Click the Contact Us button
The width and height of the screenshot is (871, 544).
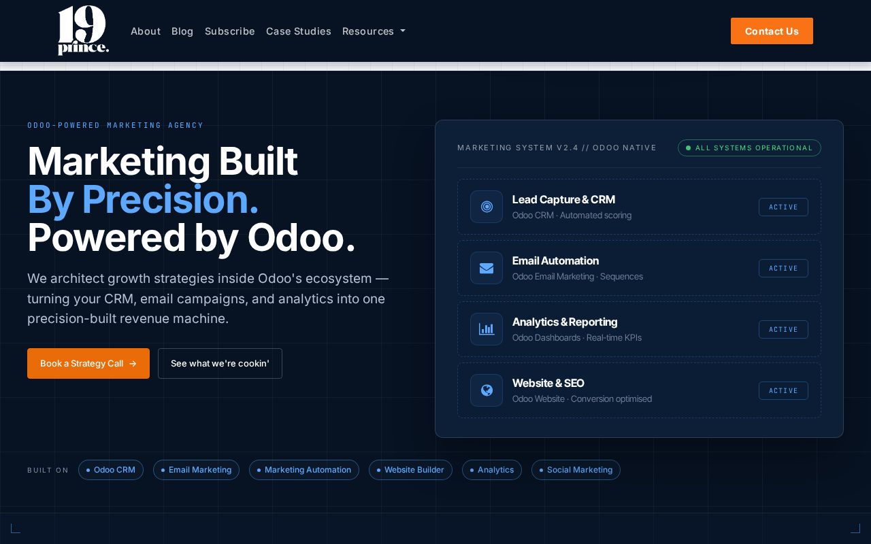pyautogui.click(x=772, y=31)
